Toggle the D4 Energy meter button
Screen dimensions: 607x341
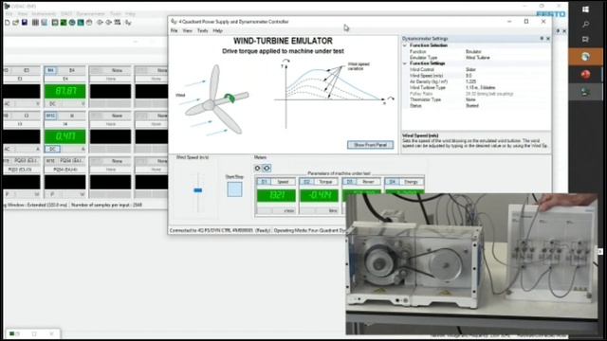392,182
